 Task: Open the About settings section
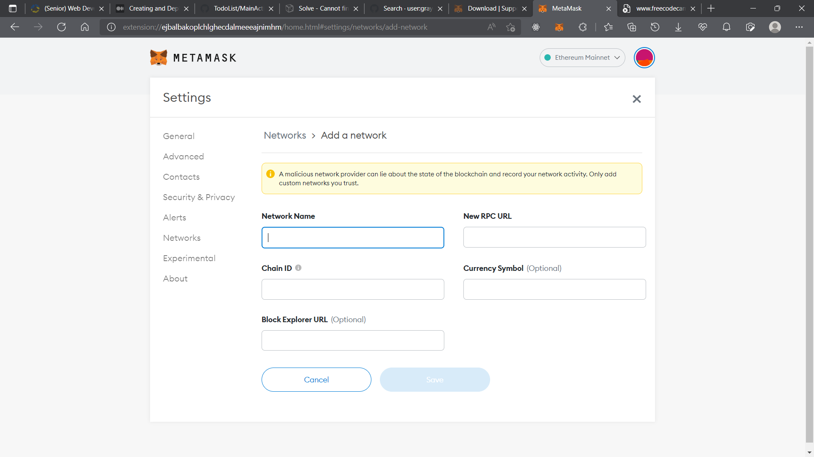pos(175,279)
